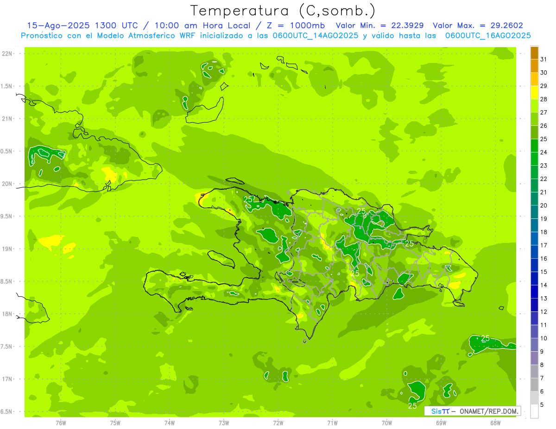Viewport: 556px width, 429px height.
Task: Select the forecast end time "0600UTC_16AGO2025"
Action: [487, 36]
